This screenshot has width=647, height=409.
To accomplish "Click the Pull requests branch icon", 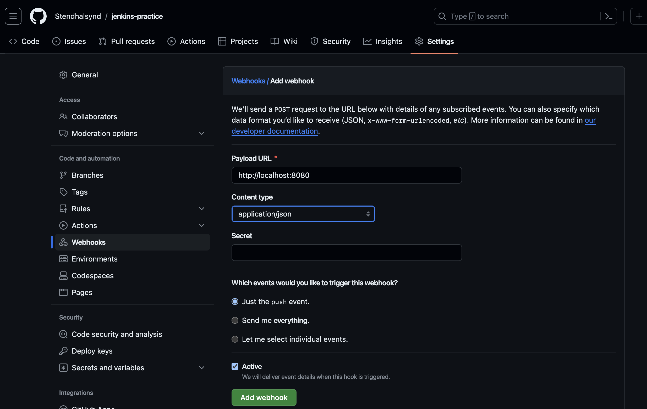I will point(103,41).
